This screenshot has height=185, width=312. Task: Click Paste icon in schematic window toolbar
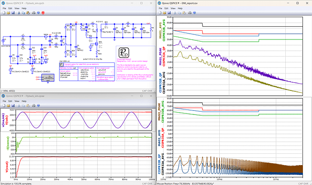coord(28,13)
